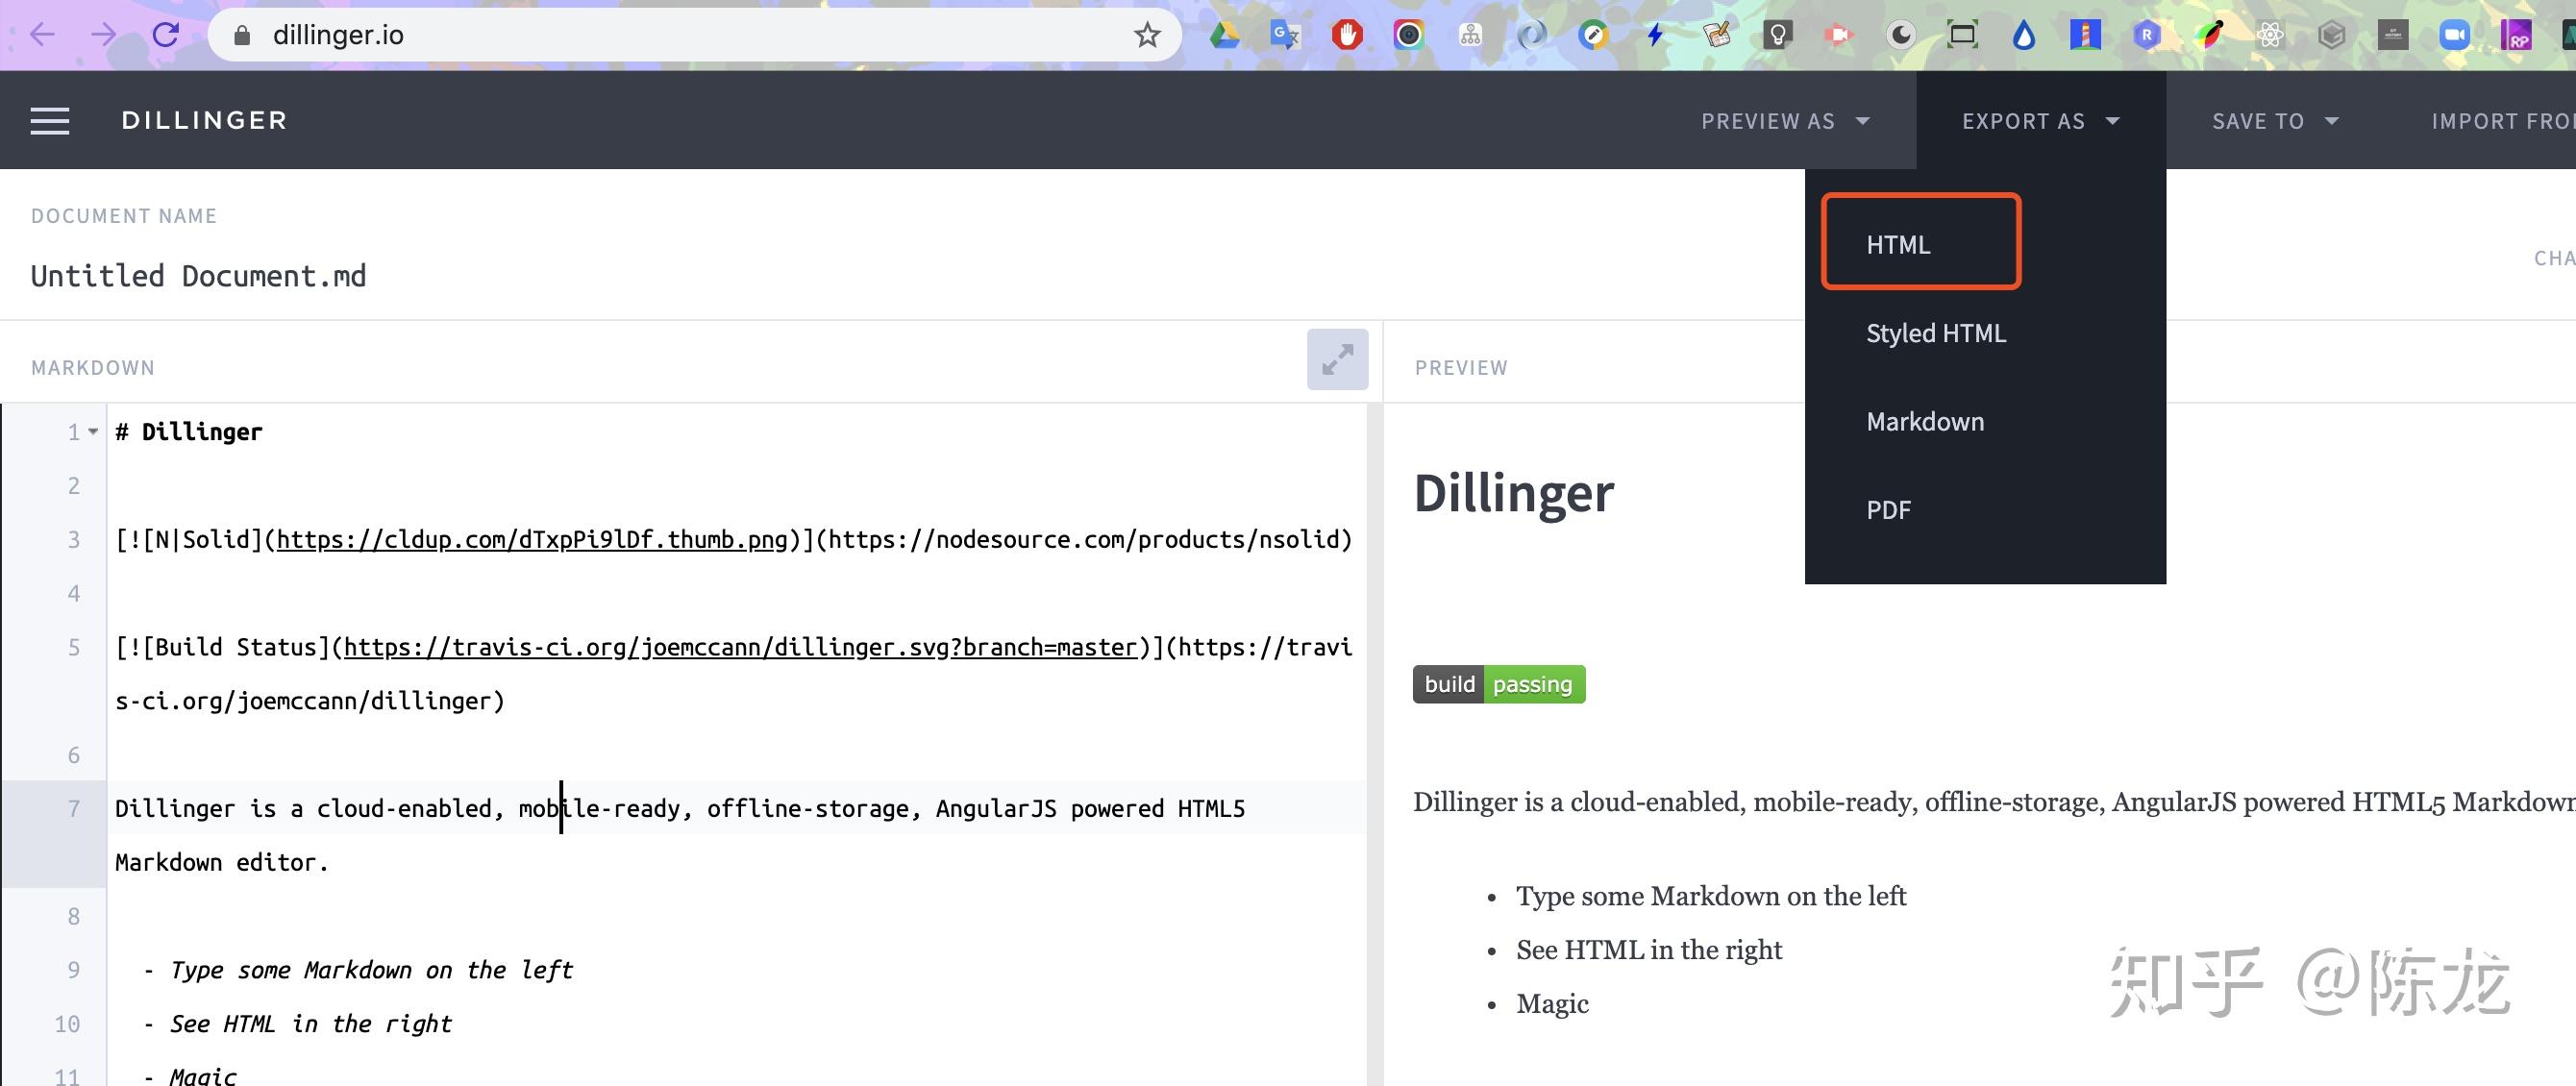Open the Markdown export option
This screenshot has height=1086, width=2576.
click(x=1925, y=422)
